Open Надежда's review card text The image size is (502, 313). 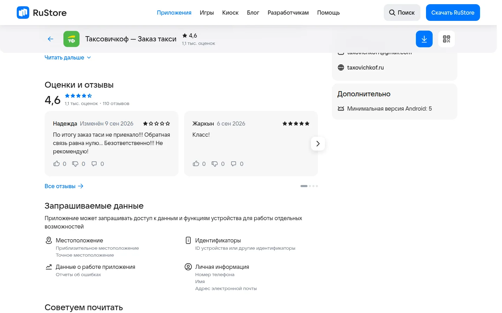(x=112, y=143)
